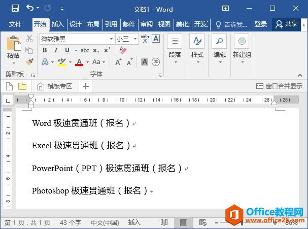This screenshot has width=308, height=229.
Task: Open highlight color dropdown arrow
Action: point(70,62)
